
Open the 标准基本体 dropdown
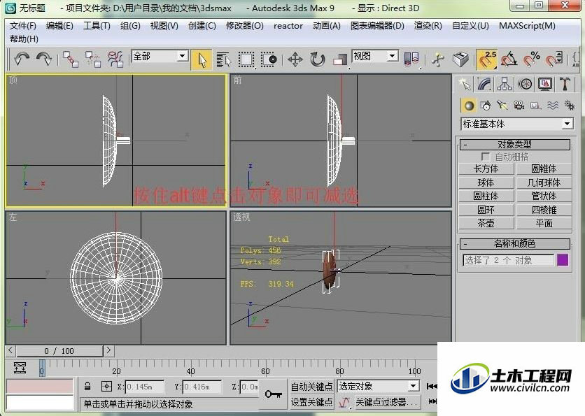pos(517,124)
